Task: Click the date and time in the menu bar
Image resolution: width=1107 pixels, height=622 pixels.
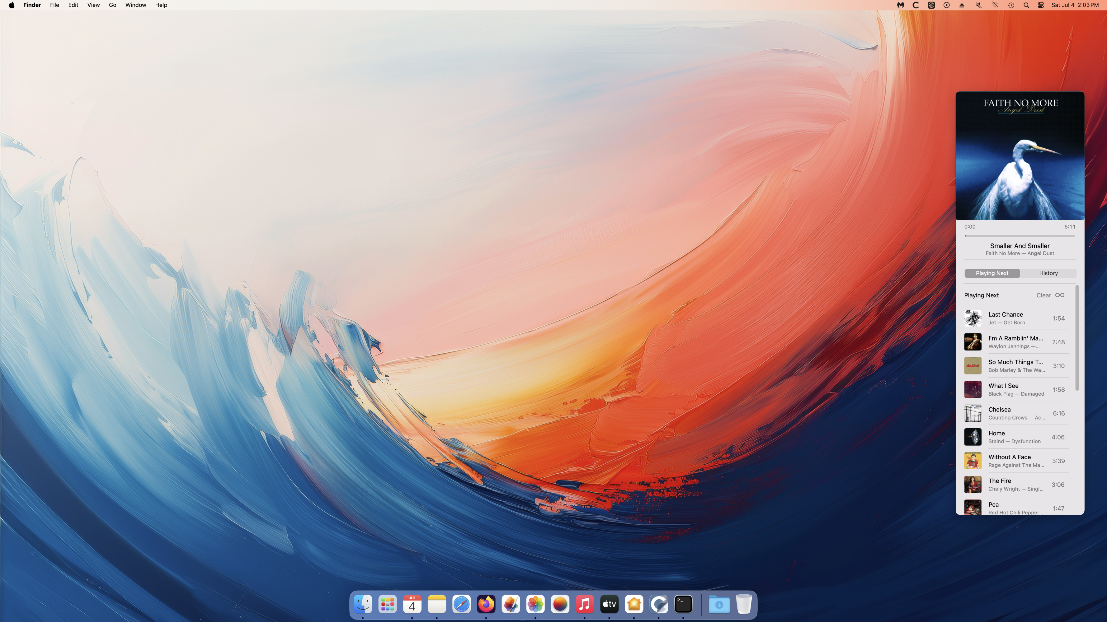Action: [x=1075, y=5]
